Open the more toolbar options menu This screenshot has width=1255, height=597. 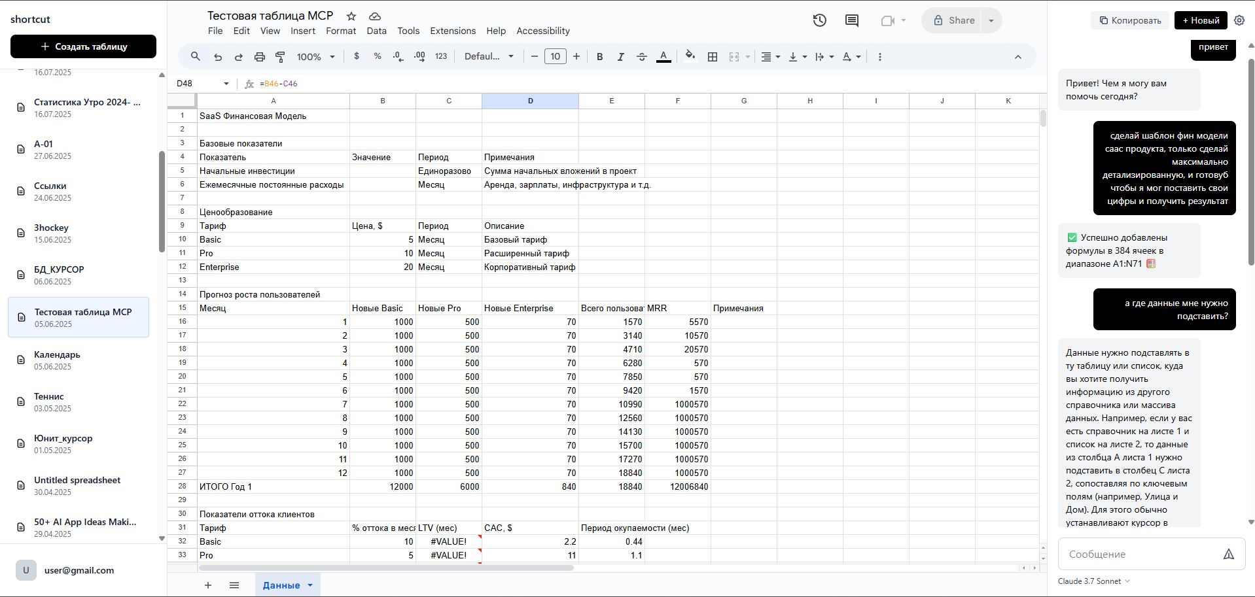pos(880,57)
